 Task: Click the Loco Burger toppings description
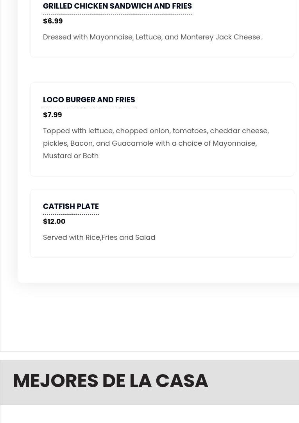click(156, 143)
